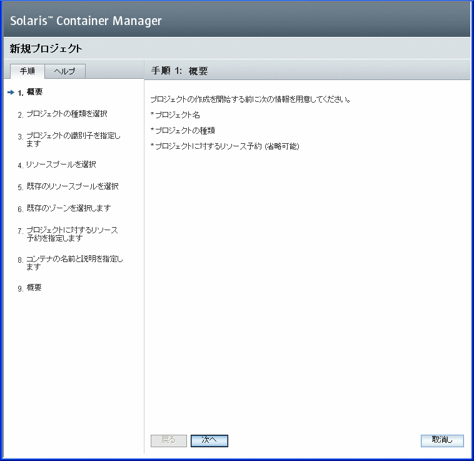474x461 pixels.
Task: Cancel the wizard with 取消し
Action: [x=442, y=440]
